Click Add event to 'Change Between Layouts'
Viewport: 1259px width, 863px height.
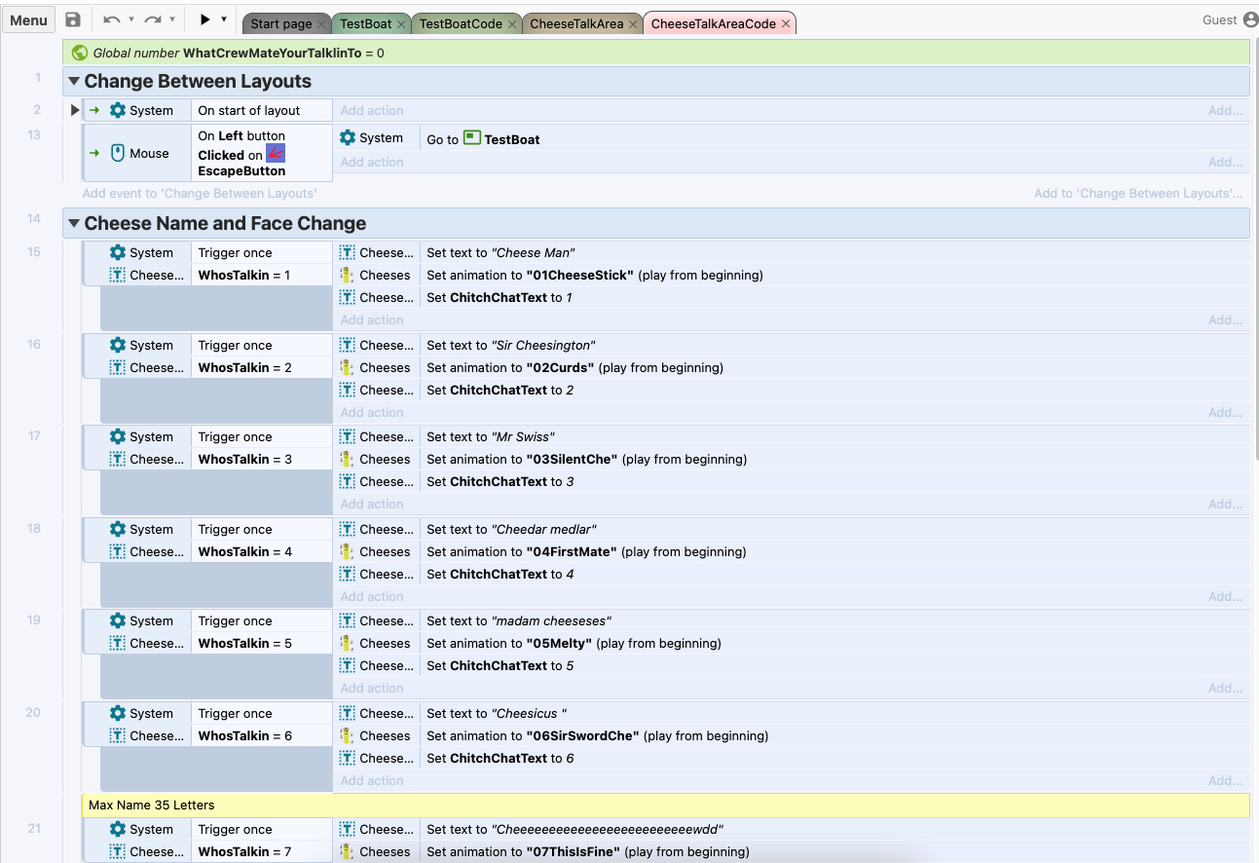coord(200,193)
